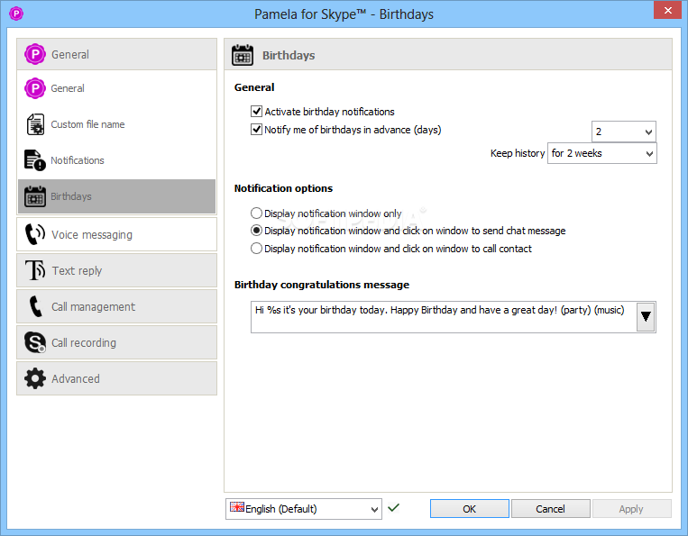
Task: Open the Keep history dropdown
Action: [x=602, y=153]
